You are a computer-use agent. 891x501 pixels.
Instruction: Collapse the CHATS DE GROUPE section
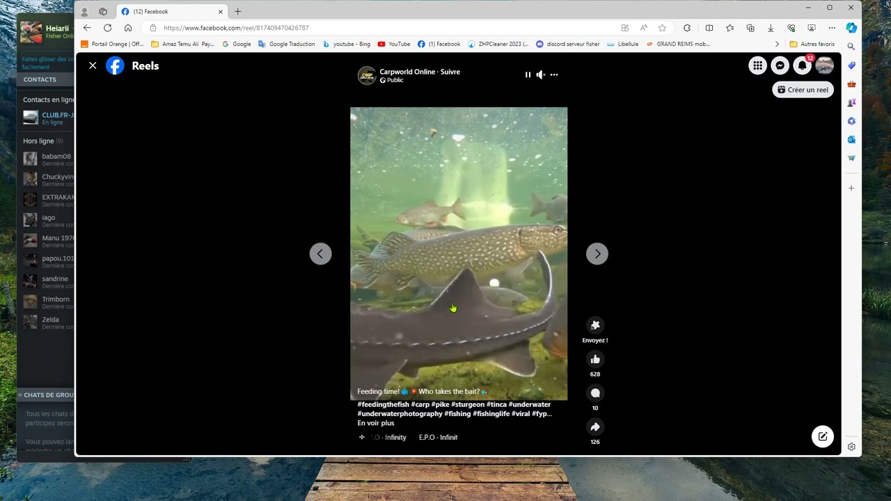tap(20, 395)
